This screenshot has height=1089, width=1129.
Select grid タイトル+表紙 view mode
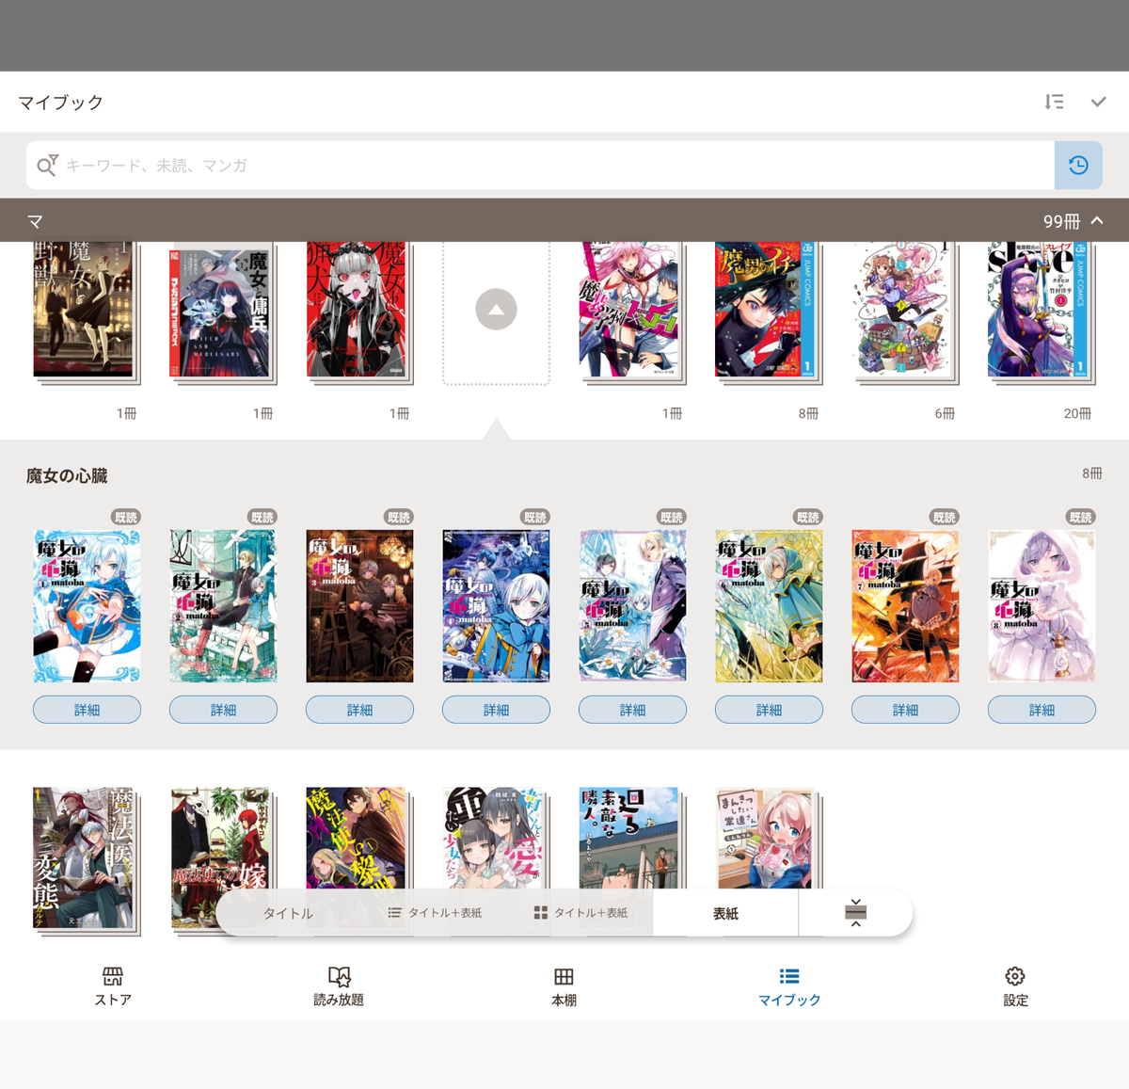pos(580,913)
